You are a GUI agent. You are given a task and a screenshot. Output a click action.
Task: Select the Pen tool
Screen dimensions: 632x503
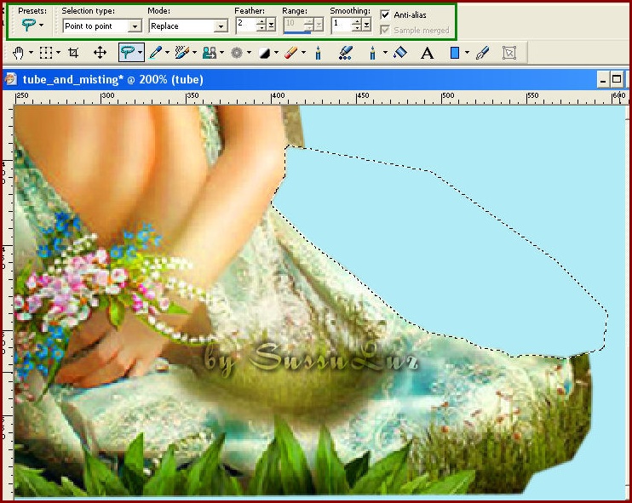pos(482,53)
